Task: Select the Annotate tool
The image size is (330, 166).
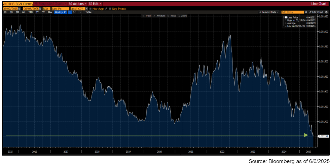Action: point(159,16)
